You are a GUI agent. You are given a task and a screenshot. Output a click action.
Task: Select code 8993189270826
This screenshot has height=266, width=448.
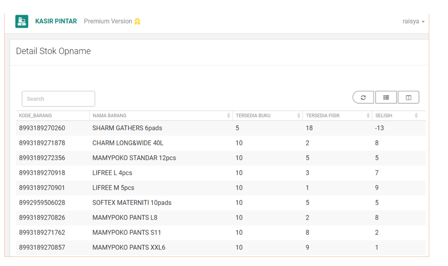42,217
